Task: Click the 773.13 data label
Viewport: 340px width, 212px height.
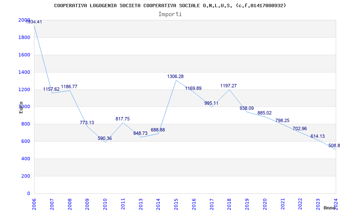Action: [x=87, y=123]
